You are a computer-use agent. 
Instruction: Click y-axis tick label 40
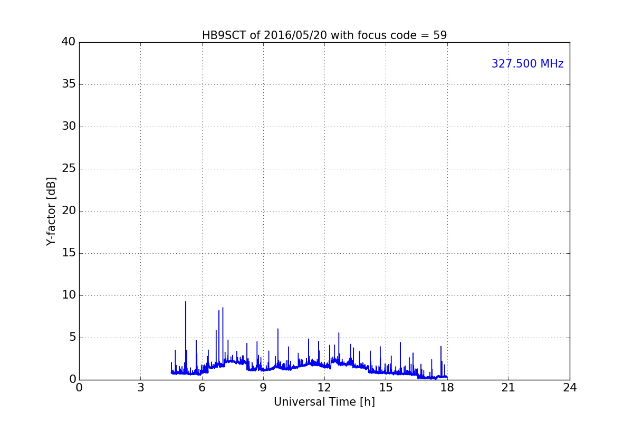69,42
